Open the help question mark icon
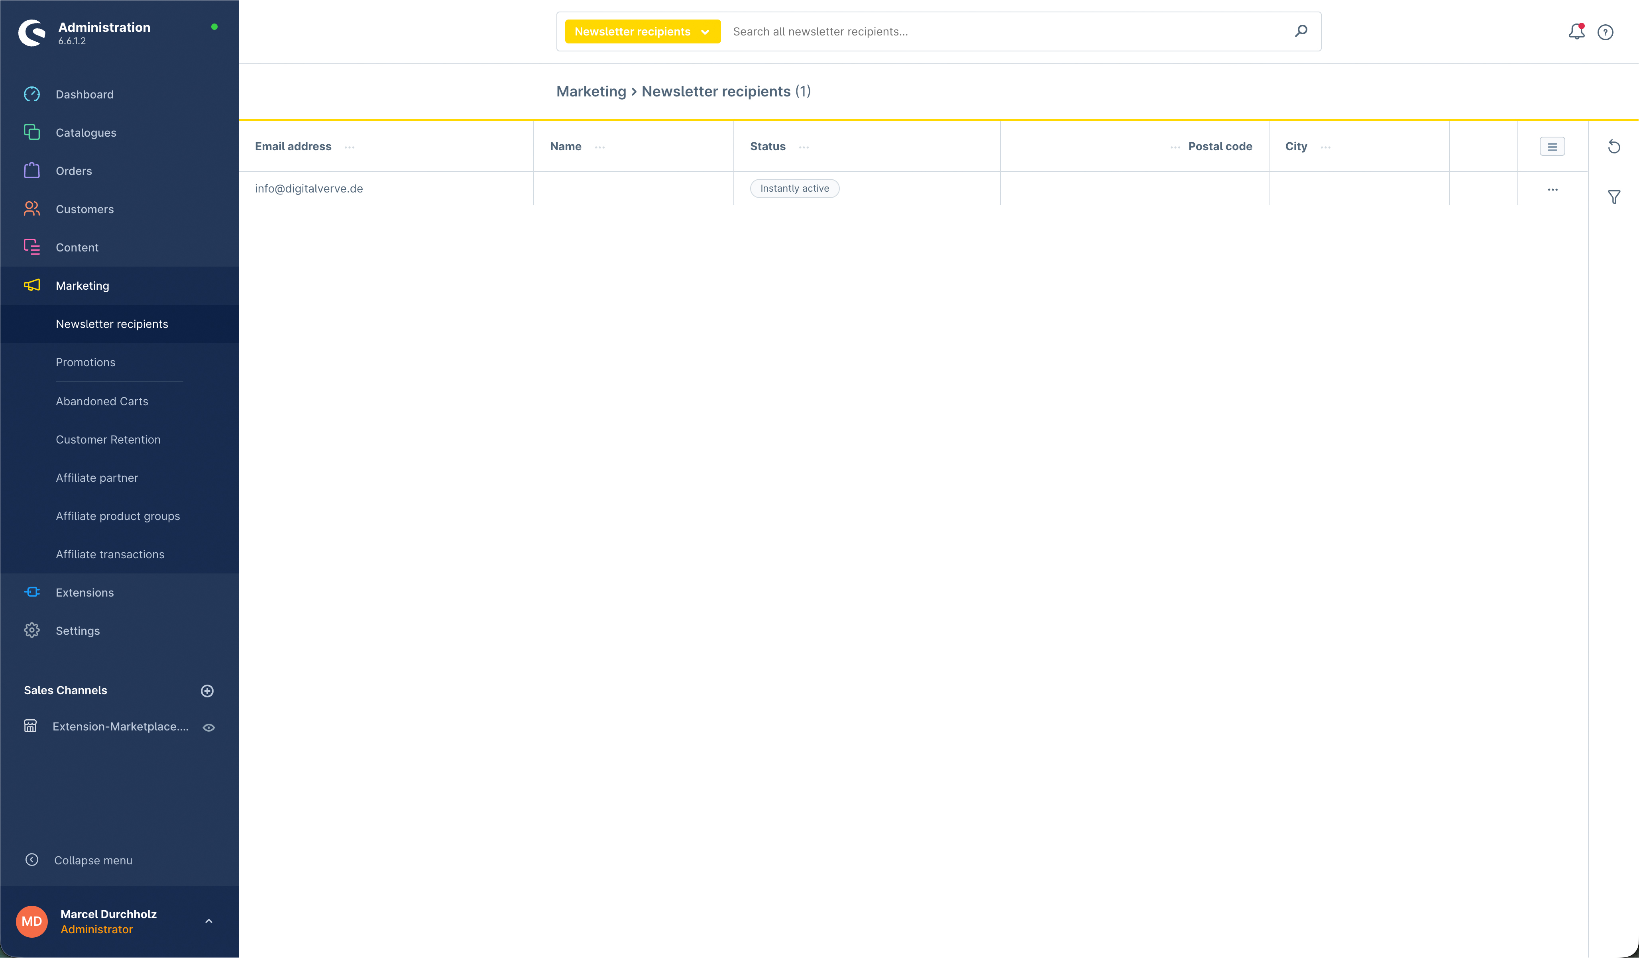Viewport: 1639px width, 958px height. click(x=1605, y=32)
